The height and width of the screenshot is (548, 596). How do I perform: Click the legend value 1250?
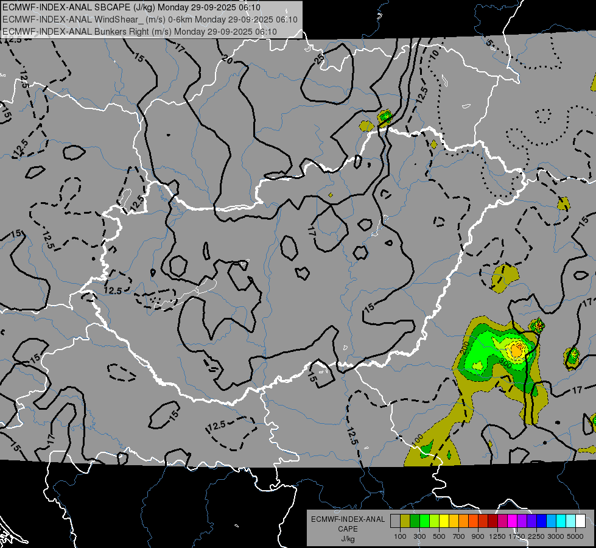click(x=497, y=536)
